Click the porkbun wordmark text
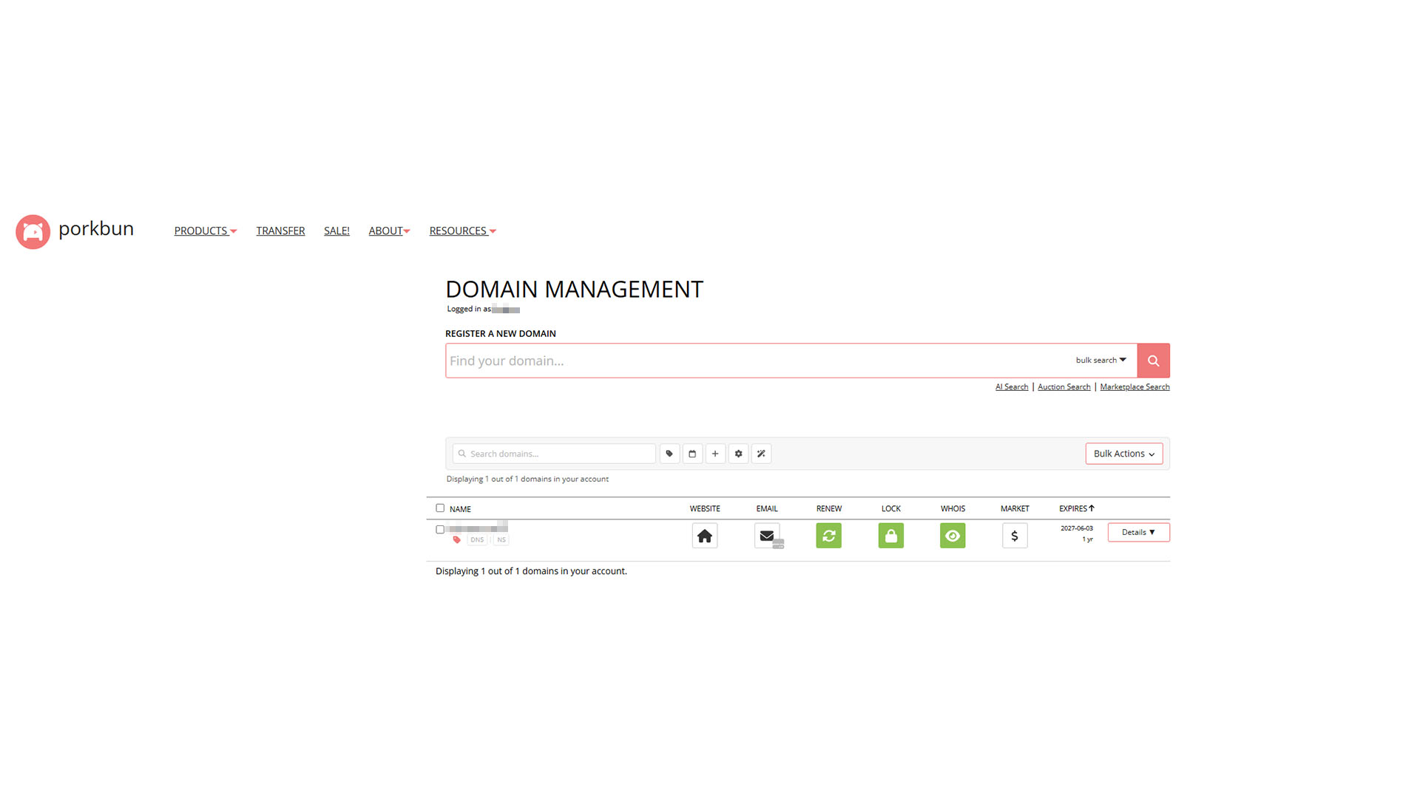The image size is (1420, 798). 96,229
